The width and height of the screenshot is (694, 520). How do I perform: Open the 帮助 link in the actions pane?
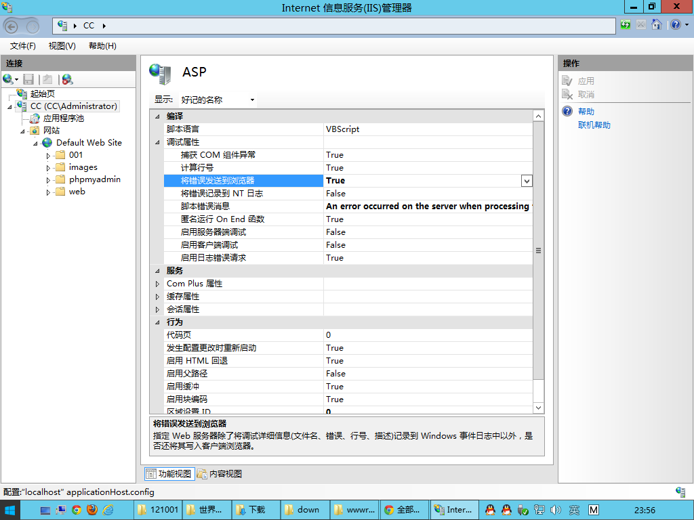tap(586, 112)
